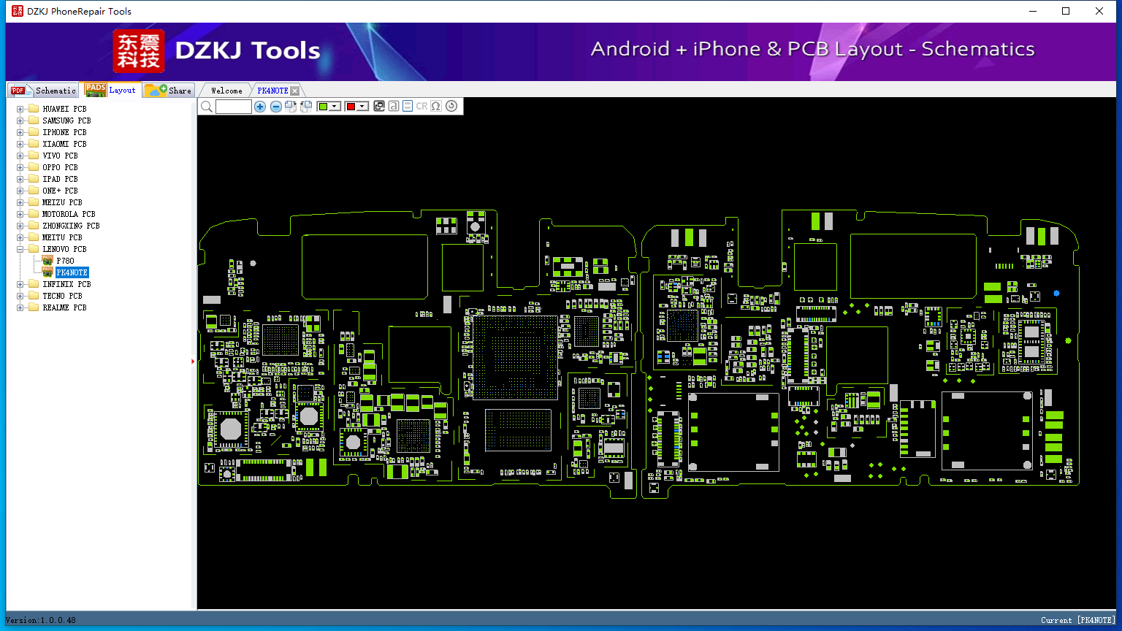The image size is (1122, 631).
Task: Toggle the CR display button
Action: (x=421, y=107)
